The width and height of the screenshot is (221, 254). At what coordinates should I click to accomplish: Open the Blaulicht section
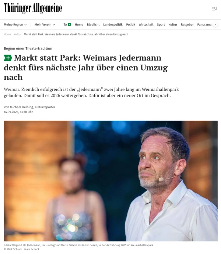[x=93, y=24]
